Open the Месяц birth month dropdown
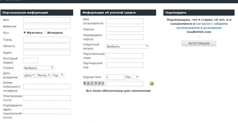The height and width of the screenshot is (123, 238). [44, 75]
